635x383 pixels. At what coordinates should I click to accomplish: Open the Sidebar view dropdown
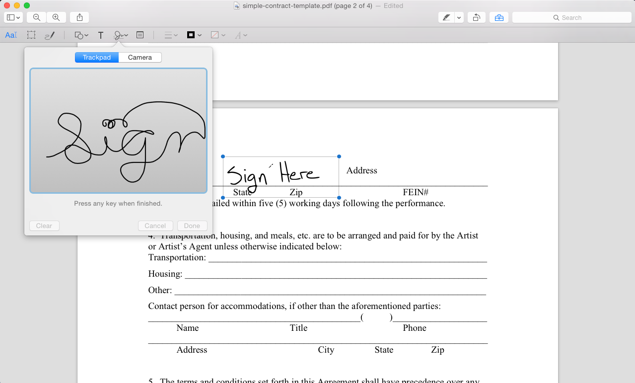point(14,17)
